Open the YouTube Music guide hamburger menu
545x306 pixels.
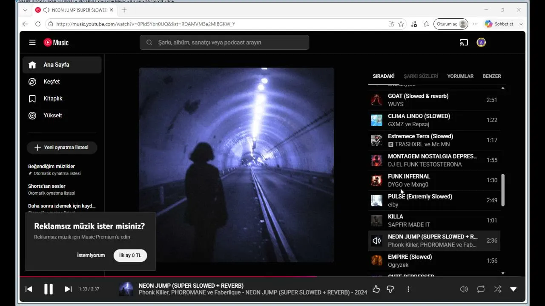tap(32, 42)
